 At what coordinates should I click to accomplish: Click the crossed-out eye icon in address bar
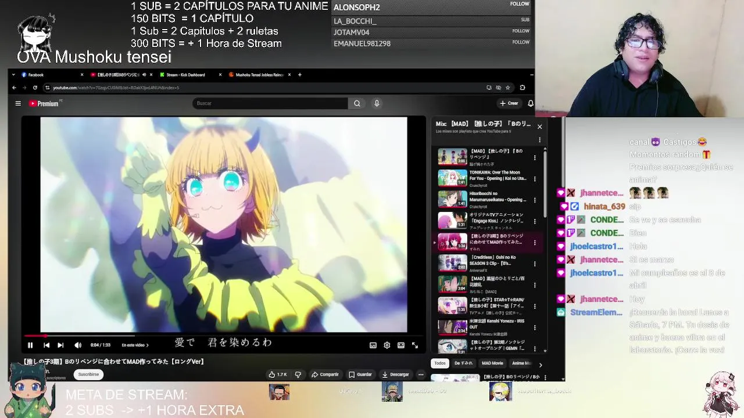click(498, 88)
